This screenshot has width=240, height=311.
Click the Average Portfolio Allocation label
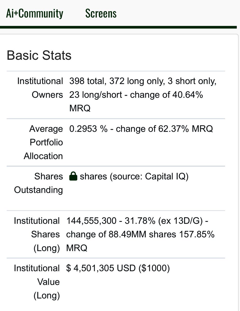click(43, 142)
